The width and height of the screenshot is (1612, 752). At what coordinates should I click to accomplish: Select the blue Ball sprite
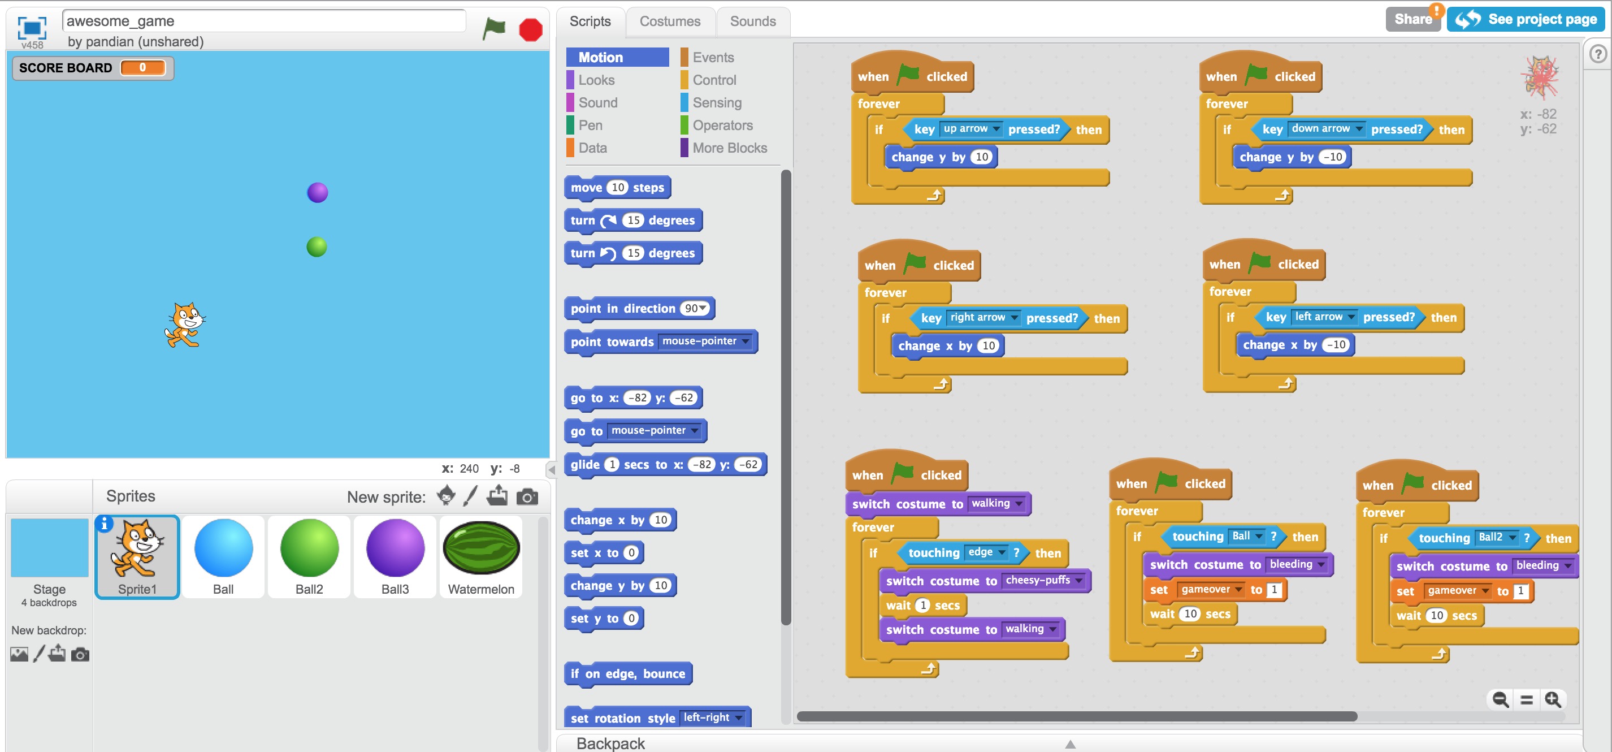coord(223,556)
